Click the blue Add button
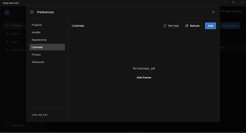This screenshot has height=133, width=246. 211,26
